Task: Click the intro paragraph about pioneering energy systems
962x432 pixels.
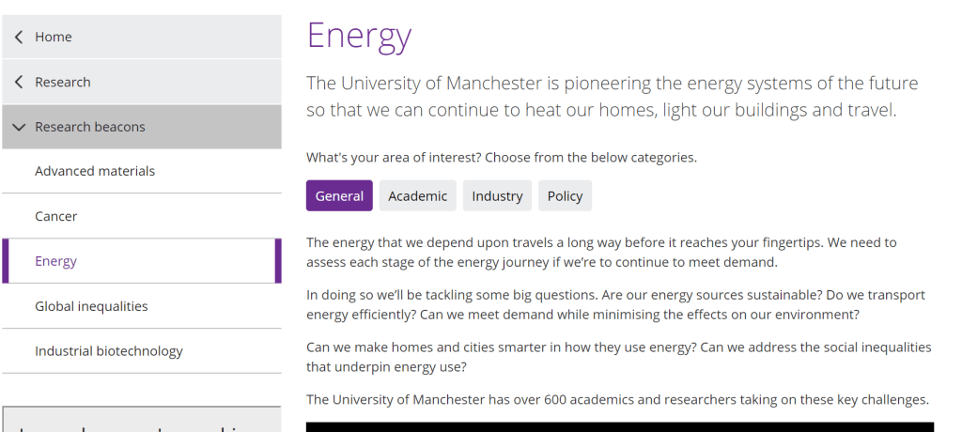Action: tap(612, 97)
